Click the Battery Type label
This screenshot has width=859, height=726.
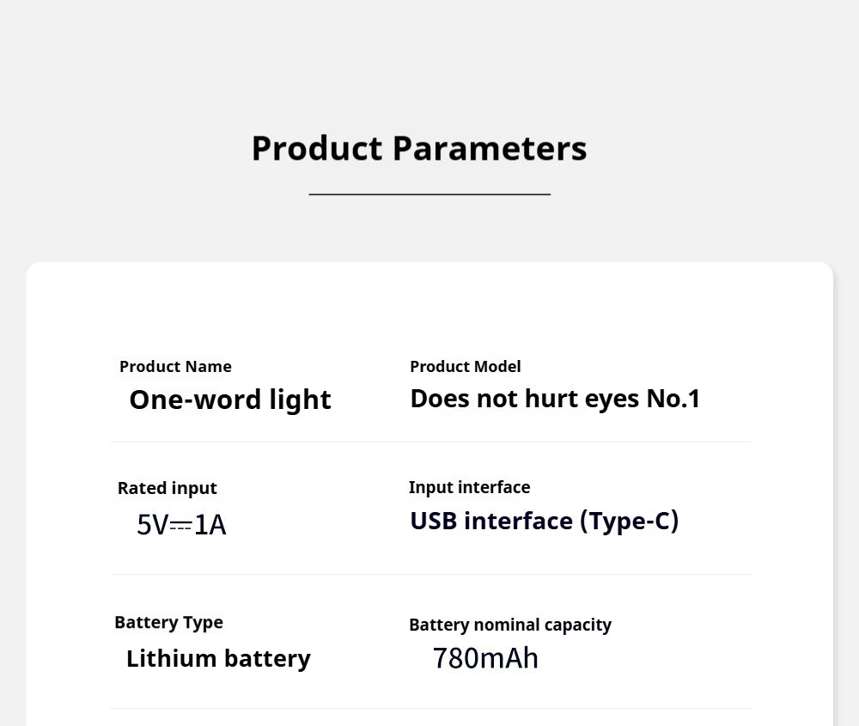(168, 622)
